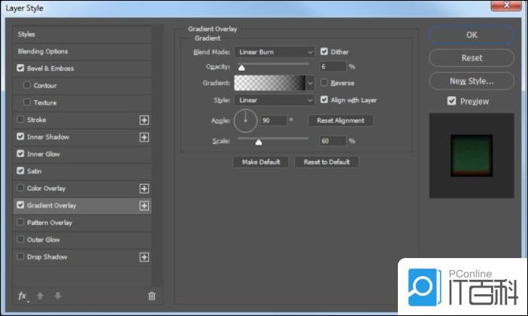Uncheck the Bevel & Emboss checkbox
The width and height of the screenshot is (528, 316).
click(x=20, y=68)
